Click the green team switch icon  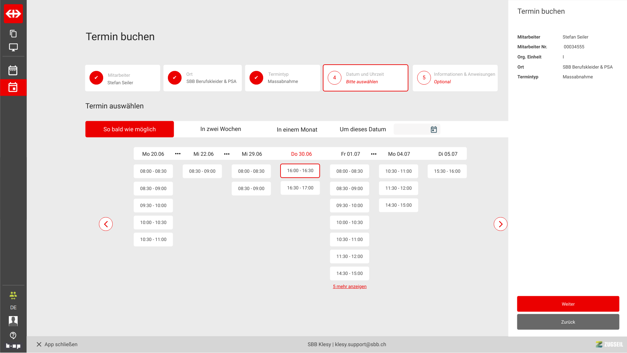point(13,296)
